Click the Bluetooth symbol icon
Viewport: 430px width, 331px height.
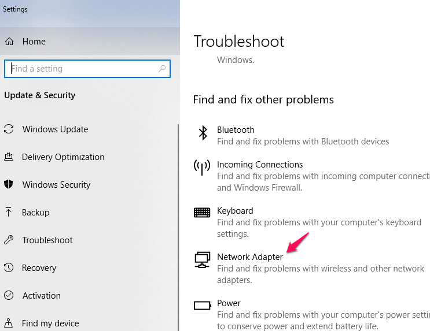(x=203, y=133)
